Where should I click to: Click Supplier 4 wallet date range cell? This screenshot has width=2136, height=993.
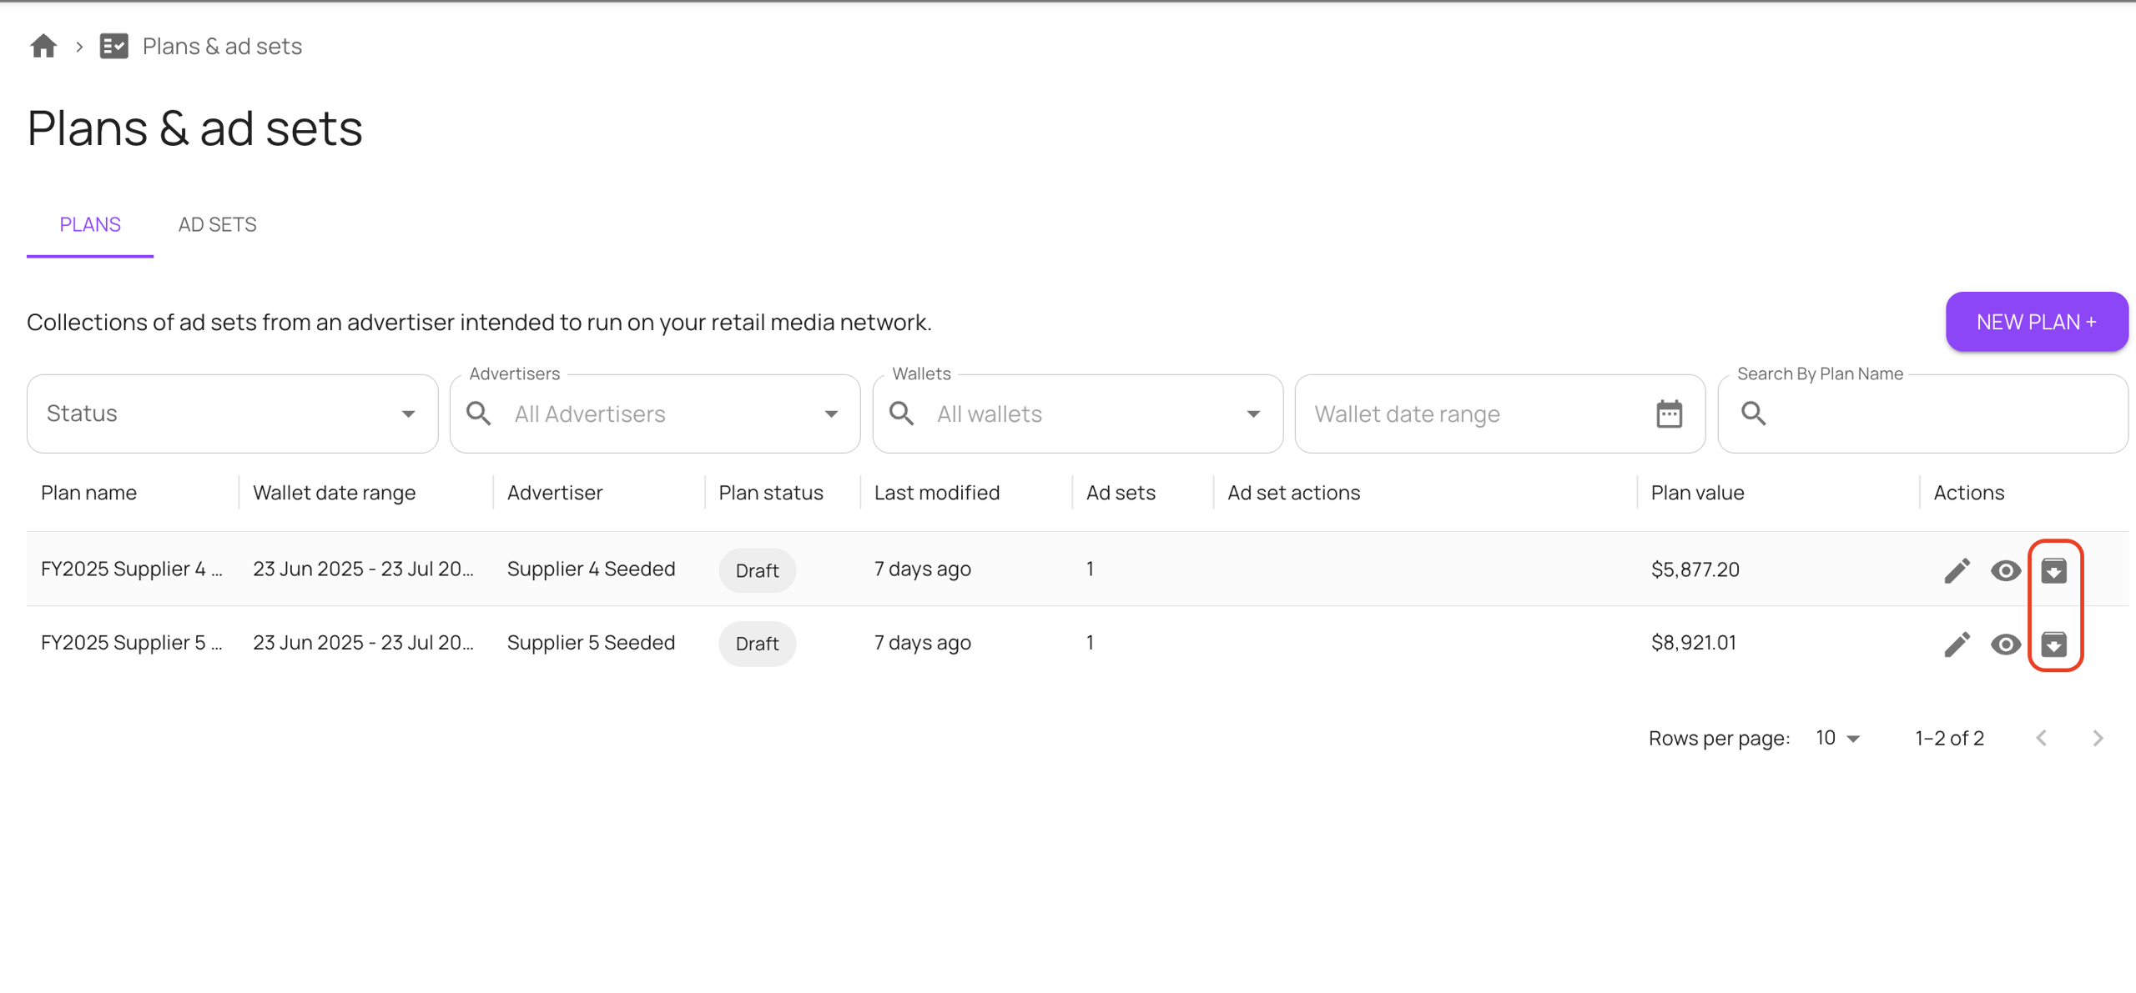click(363, 569)
